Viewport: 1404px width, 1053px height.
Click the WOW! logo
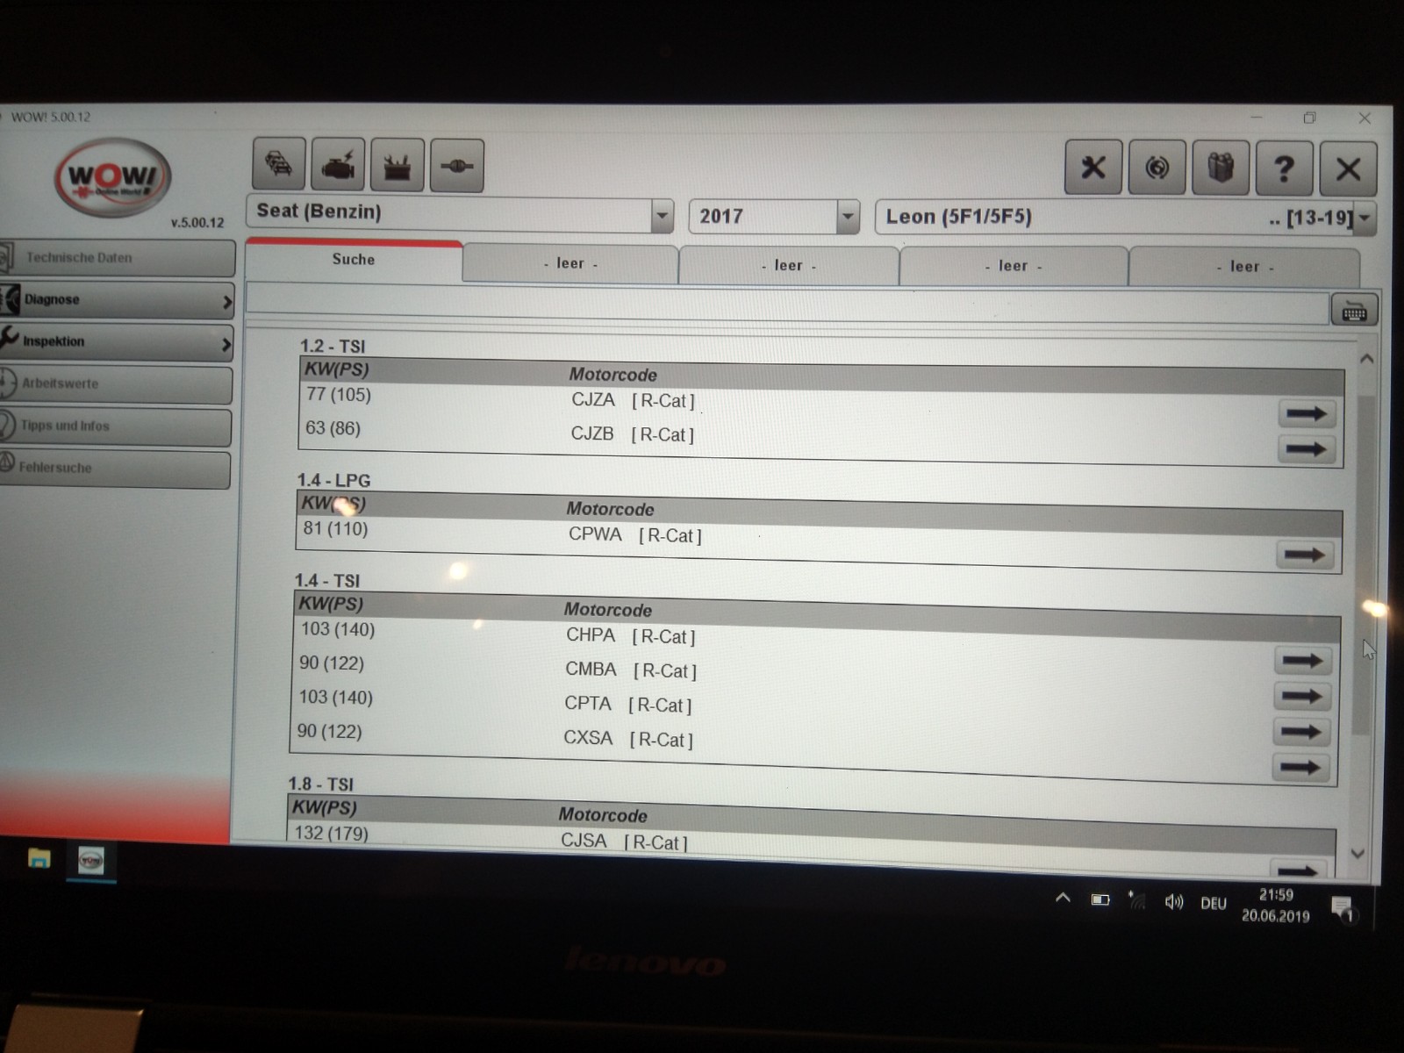(x=113, y=179)
